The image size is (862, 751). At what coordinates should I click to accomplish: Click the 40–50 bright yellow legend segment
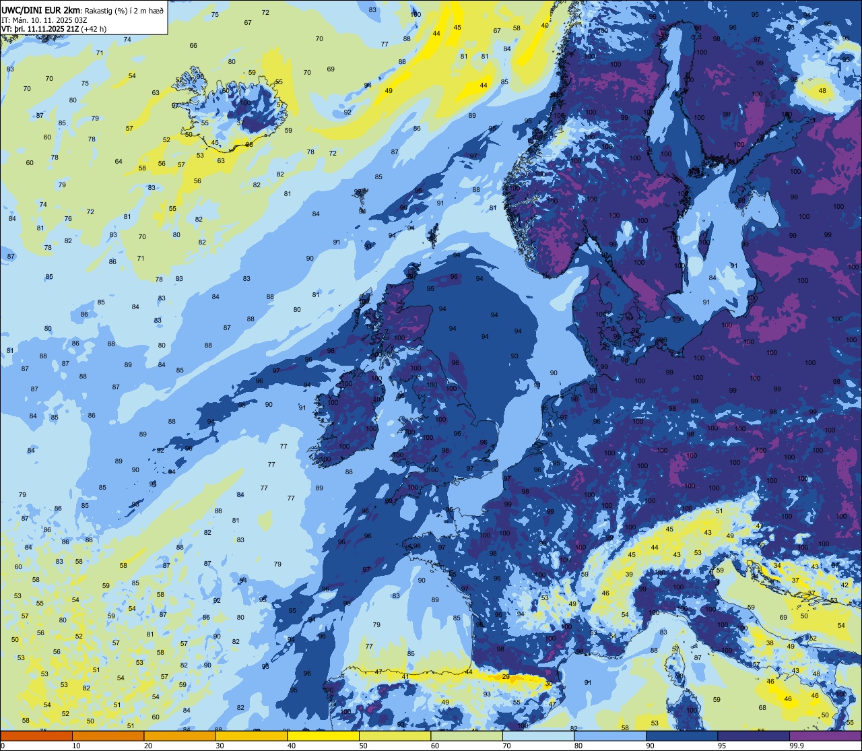[323, 736]
